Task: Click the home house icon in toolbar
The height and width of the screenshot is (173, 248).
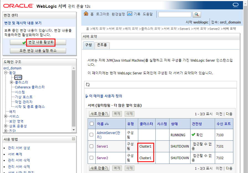Action: tap(86, 14)
